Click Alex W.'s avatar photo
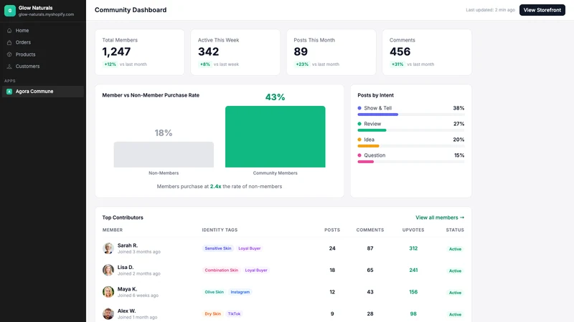 [108, 314]
